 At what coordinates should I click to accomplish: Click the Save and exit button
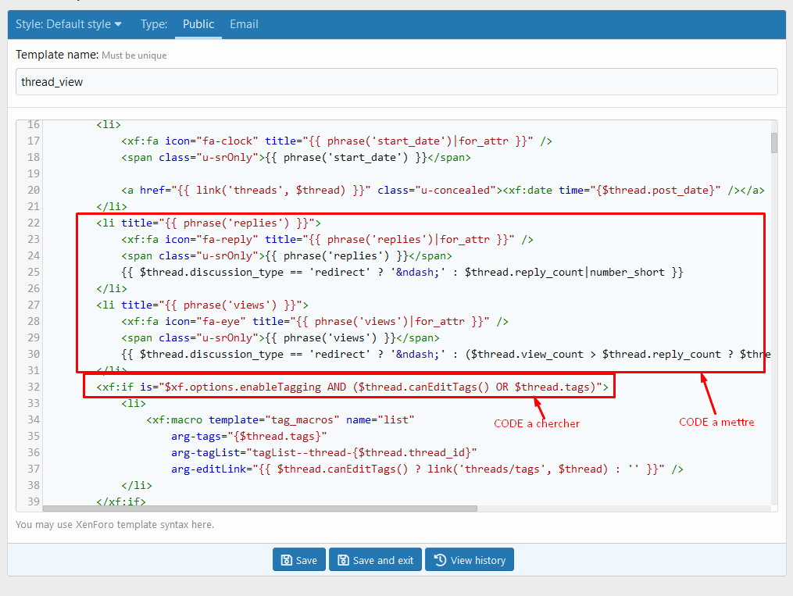[x=375, y=560]
